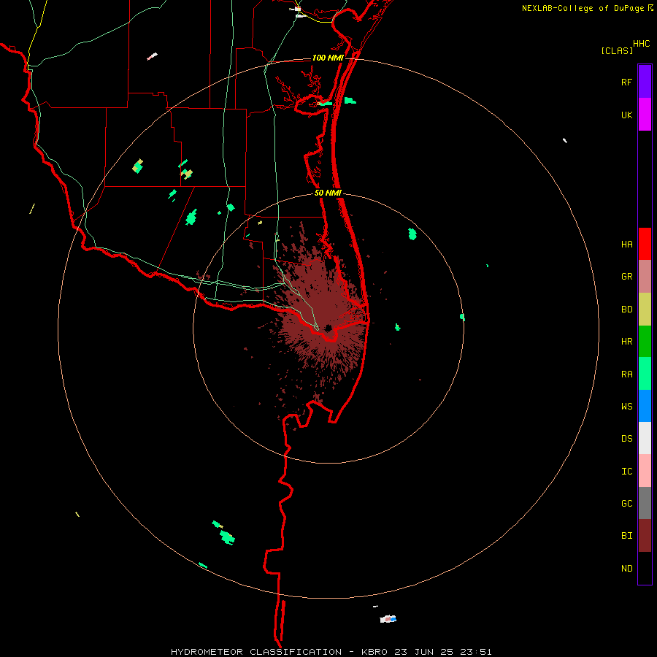
Task: Click the ND black legend swatch
Action: click(645, 568)
